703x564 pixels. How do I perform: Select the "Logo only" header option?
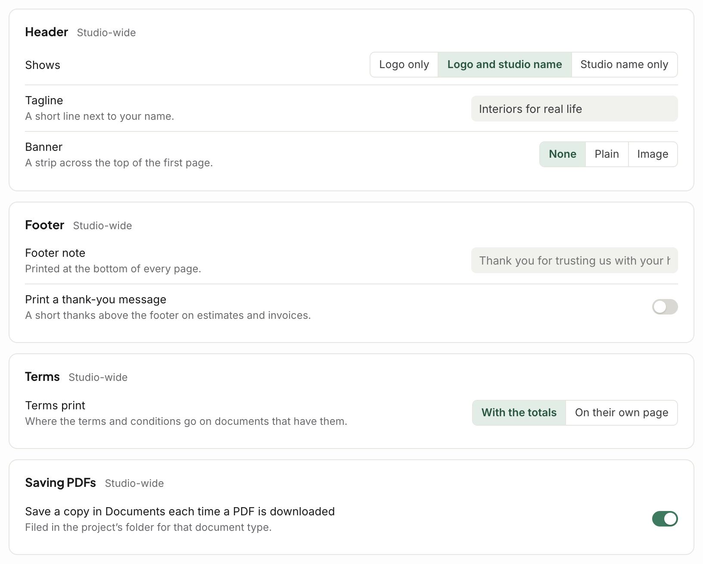pyautogui.click(x=404, y=65)
